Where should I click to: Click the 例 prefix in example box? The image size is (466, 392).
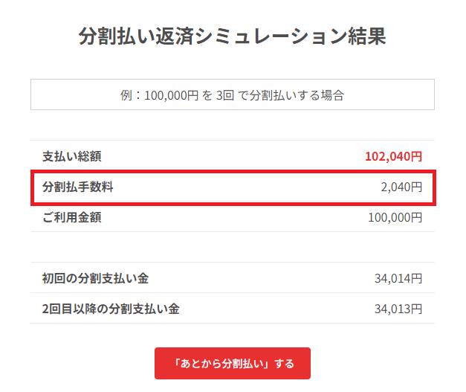coord(126,95)
